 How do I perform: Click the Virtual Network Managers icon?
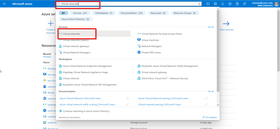coord(60,52)
